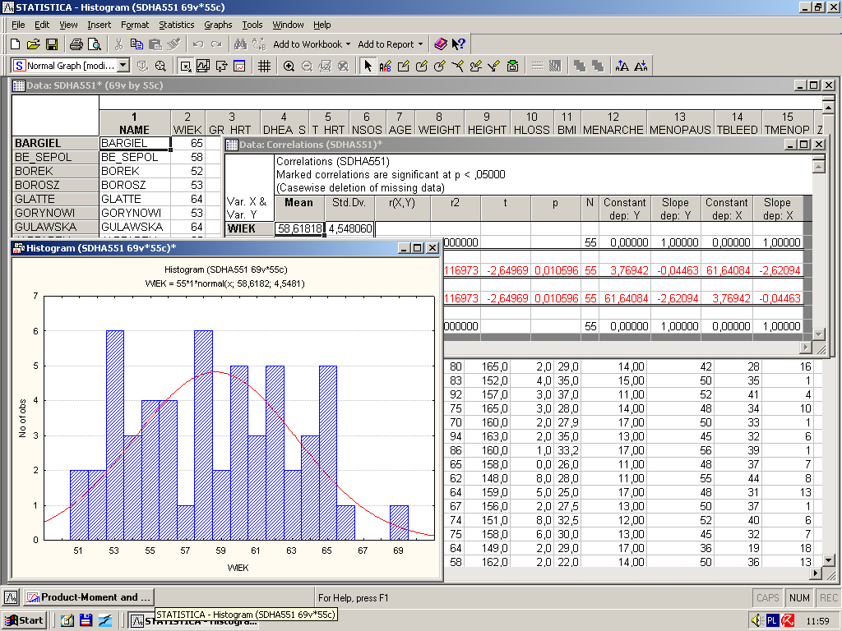The image size is (842, 631).
Task: Click the PL language indicator in tray
Action: (x=772, y=621)
